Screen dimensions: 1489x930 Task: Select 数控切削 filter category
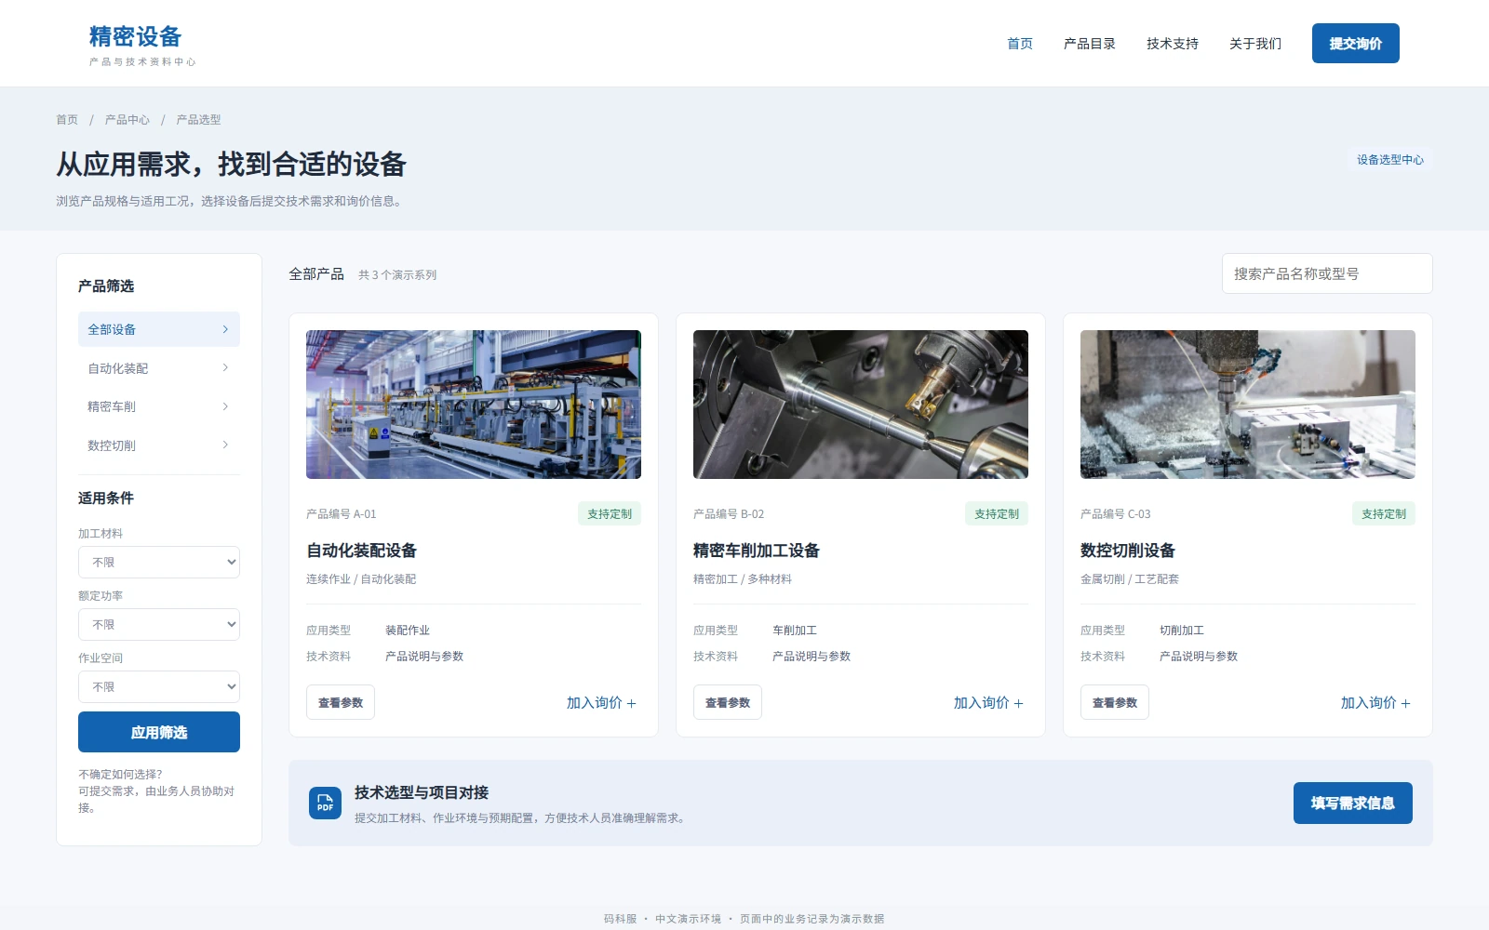coord(159,445)
